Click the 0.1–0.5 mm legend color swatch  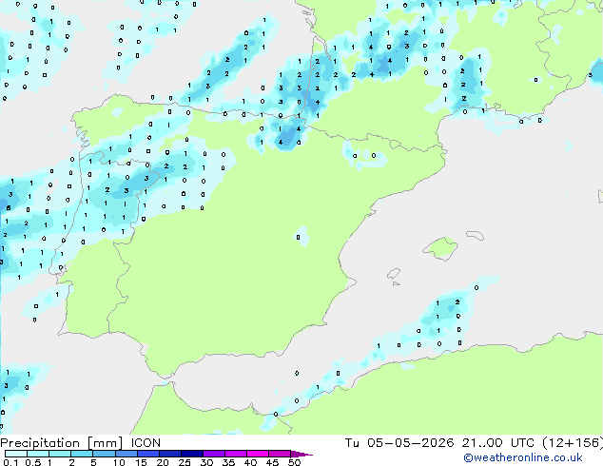pos(16,454)
